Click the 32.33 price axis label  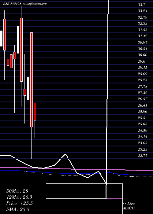(x=143, y=24)
